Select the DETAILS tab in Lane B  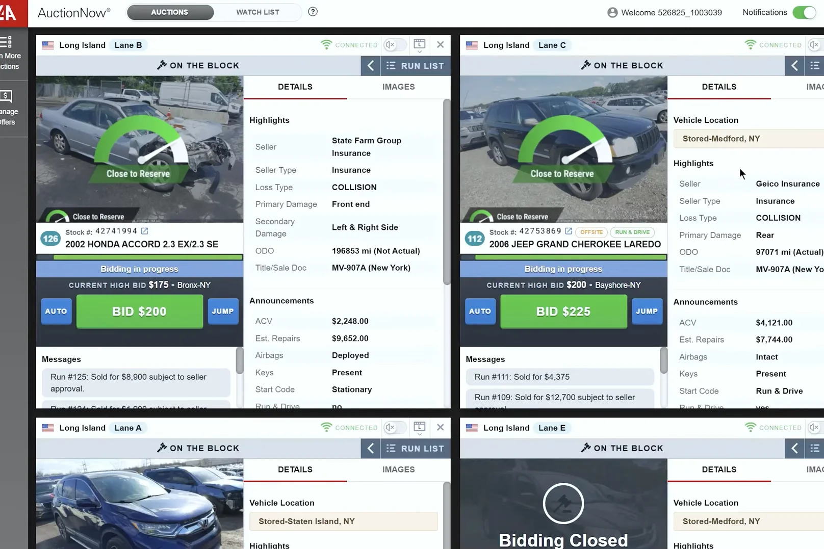[295, 87]
